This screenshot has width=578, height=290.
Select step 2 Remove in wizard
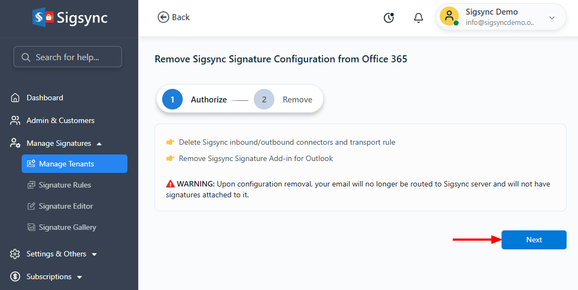[283, 100]
